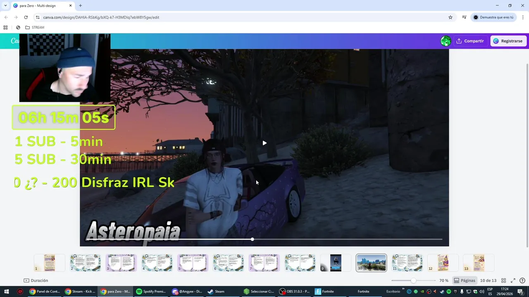Toggle the Páginas view button
This screenshot has width=529, height=297.
click(465, 280)
